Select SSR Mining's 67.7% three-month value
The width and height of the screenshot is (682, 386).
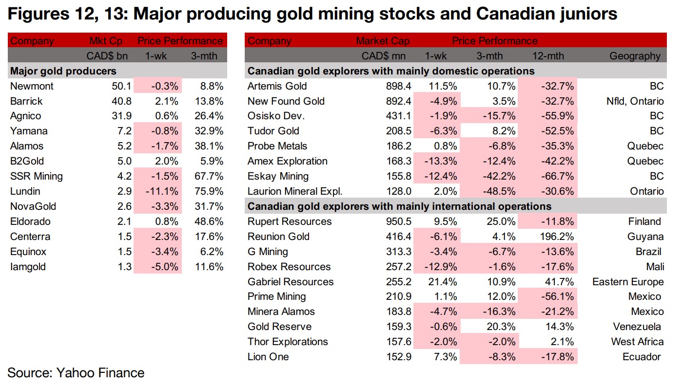click(207, 176)
